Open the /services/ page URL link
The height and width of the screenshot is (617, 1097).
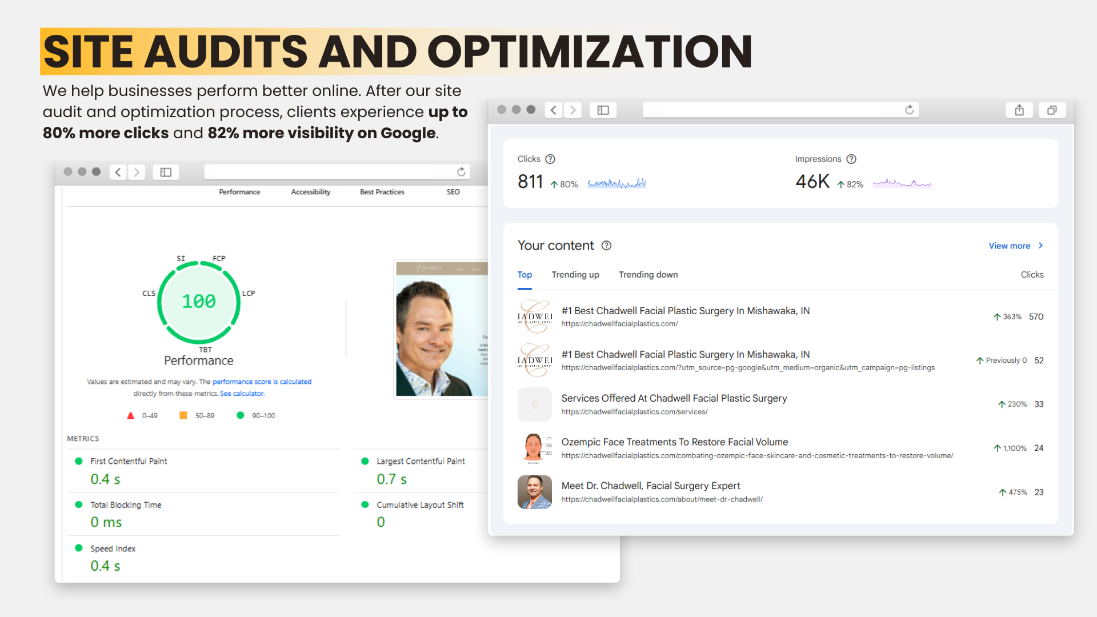[x=634, y=412]
